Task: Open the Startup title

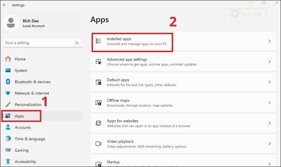Action: (x=113, y=162)
